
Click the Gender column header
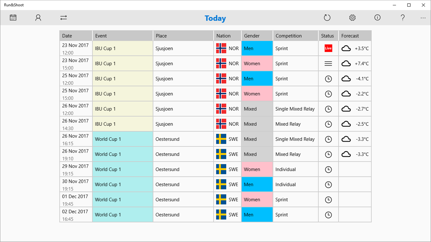257,36
